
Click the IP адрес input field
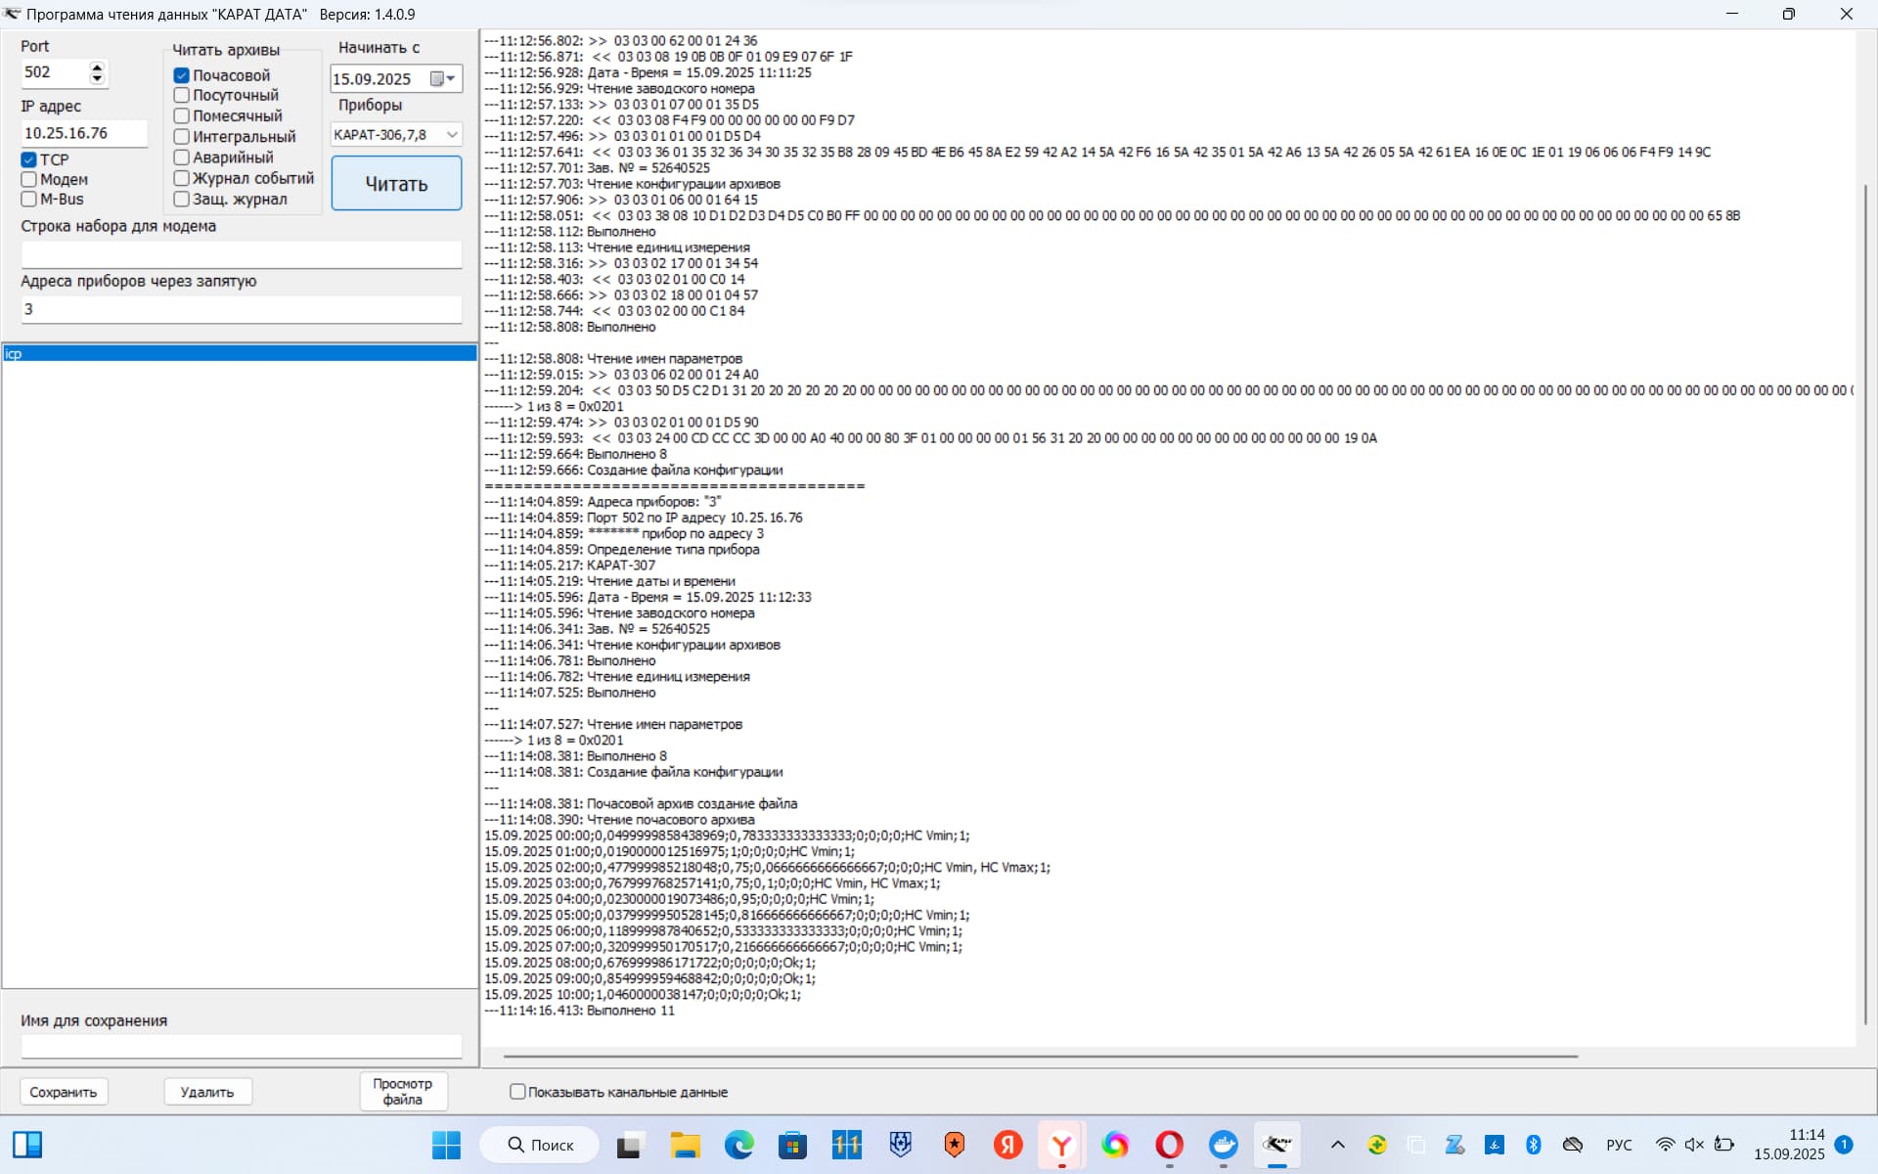(83, 133)
